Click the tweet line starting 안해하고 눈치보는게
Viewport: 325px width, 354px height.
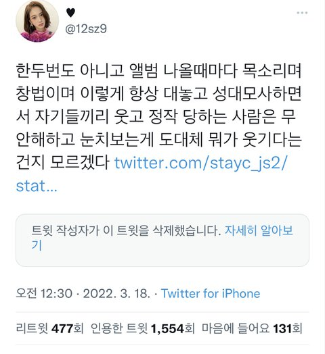tap(158, 140)
